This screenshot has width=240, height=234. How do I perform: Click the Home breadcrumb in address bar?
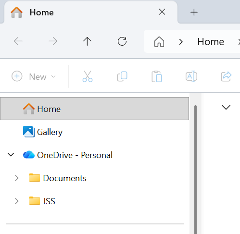point(211,42)
